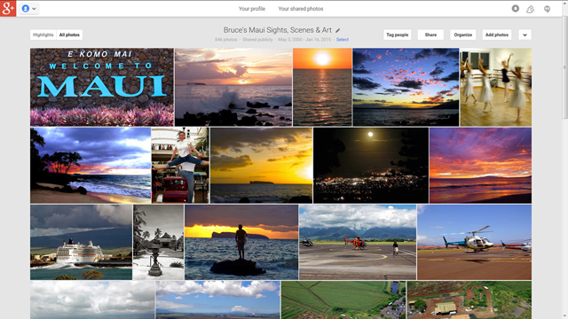Switch to the All photos tab
This screenshot has width=568, height=319.
(x=69, y=35)
